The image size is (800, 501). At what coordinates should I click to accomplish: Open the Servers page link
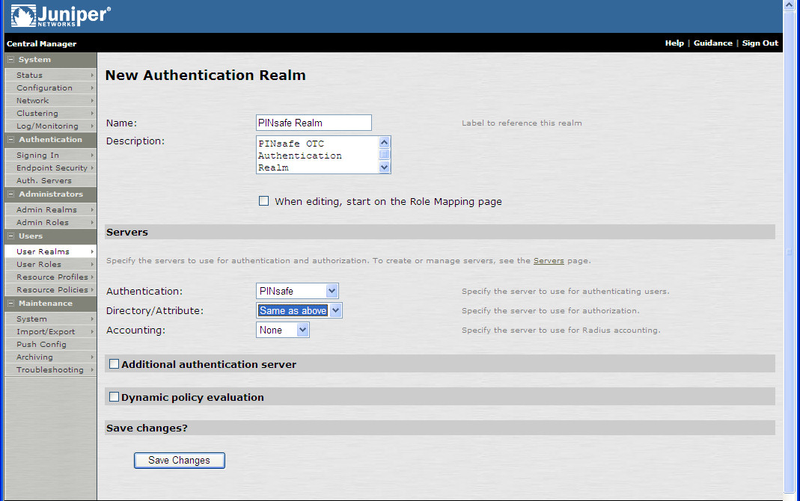pos(549,259)
